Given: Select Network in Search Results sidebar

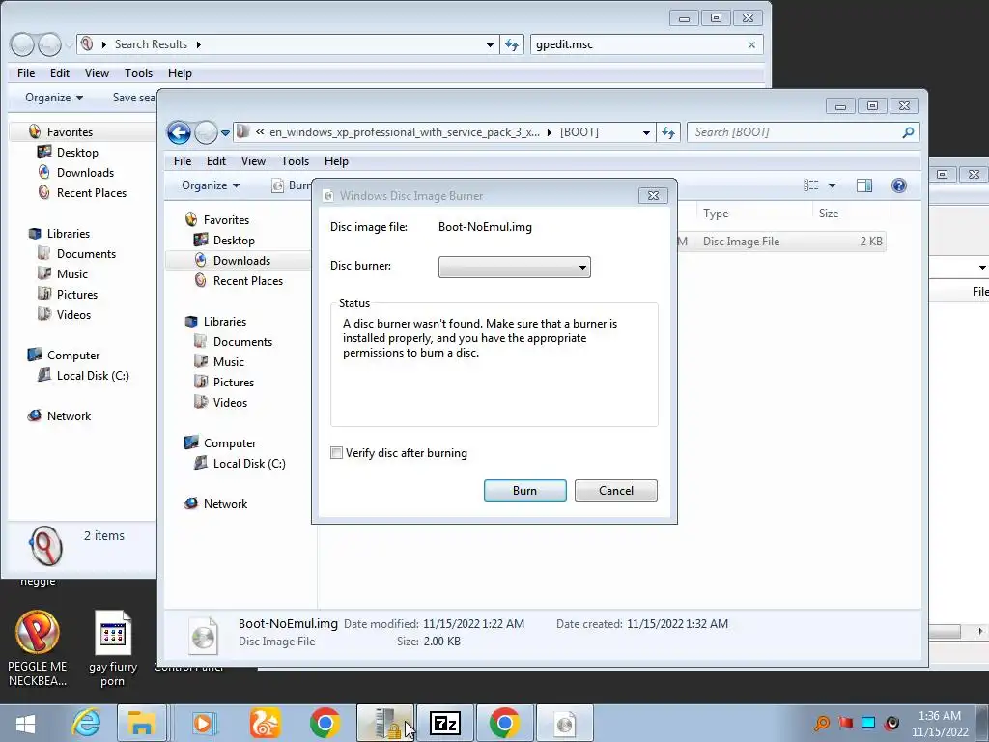Looking at the screenshot, I should (x=69, y=416).
